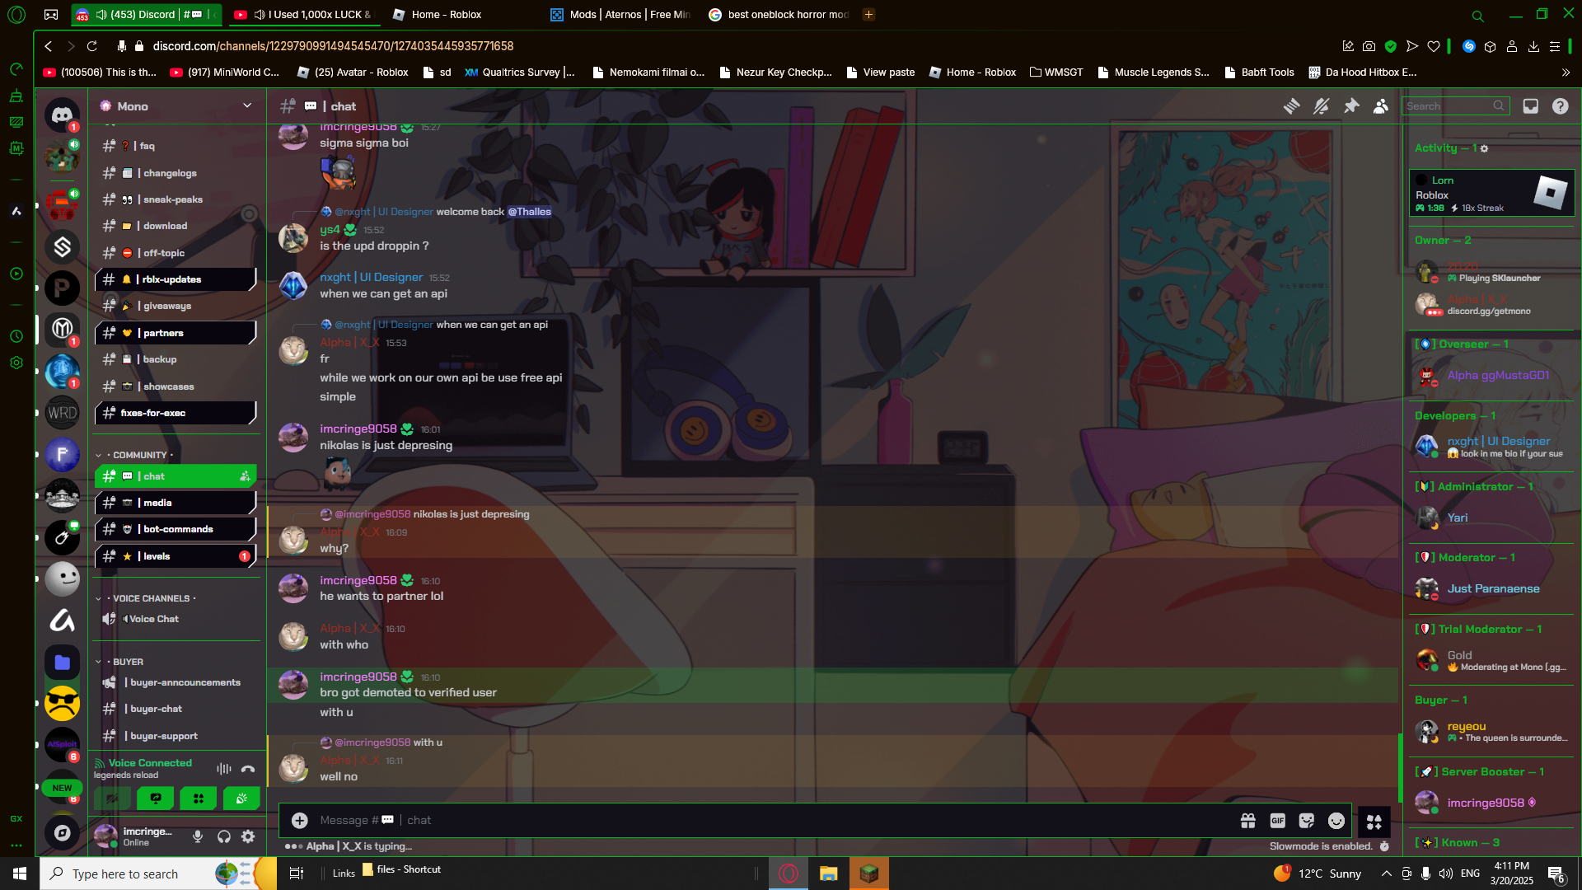
Task: Toggle microphone mute
Action: tap(198, 837)
